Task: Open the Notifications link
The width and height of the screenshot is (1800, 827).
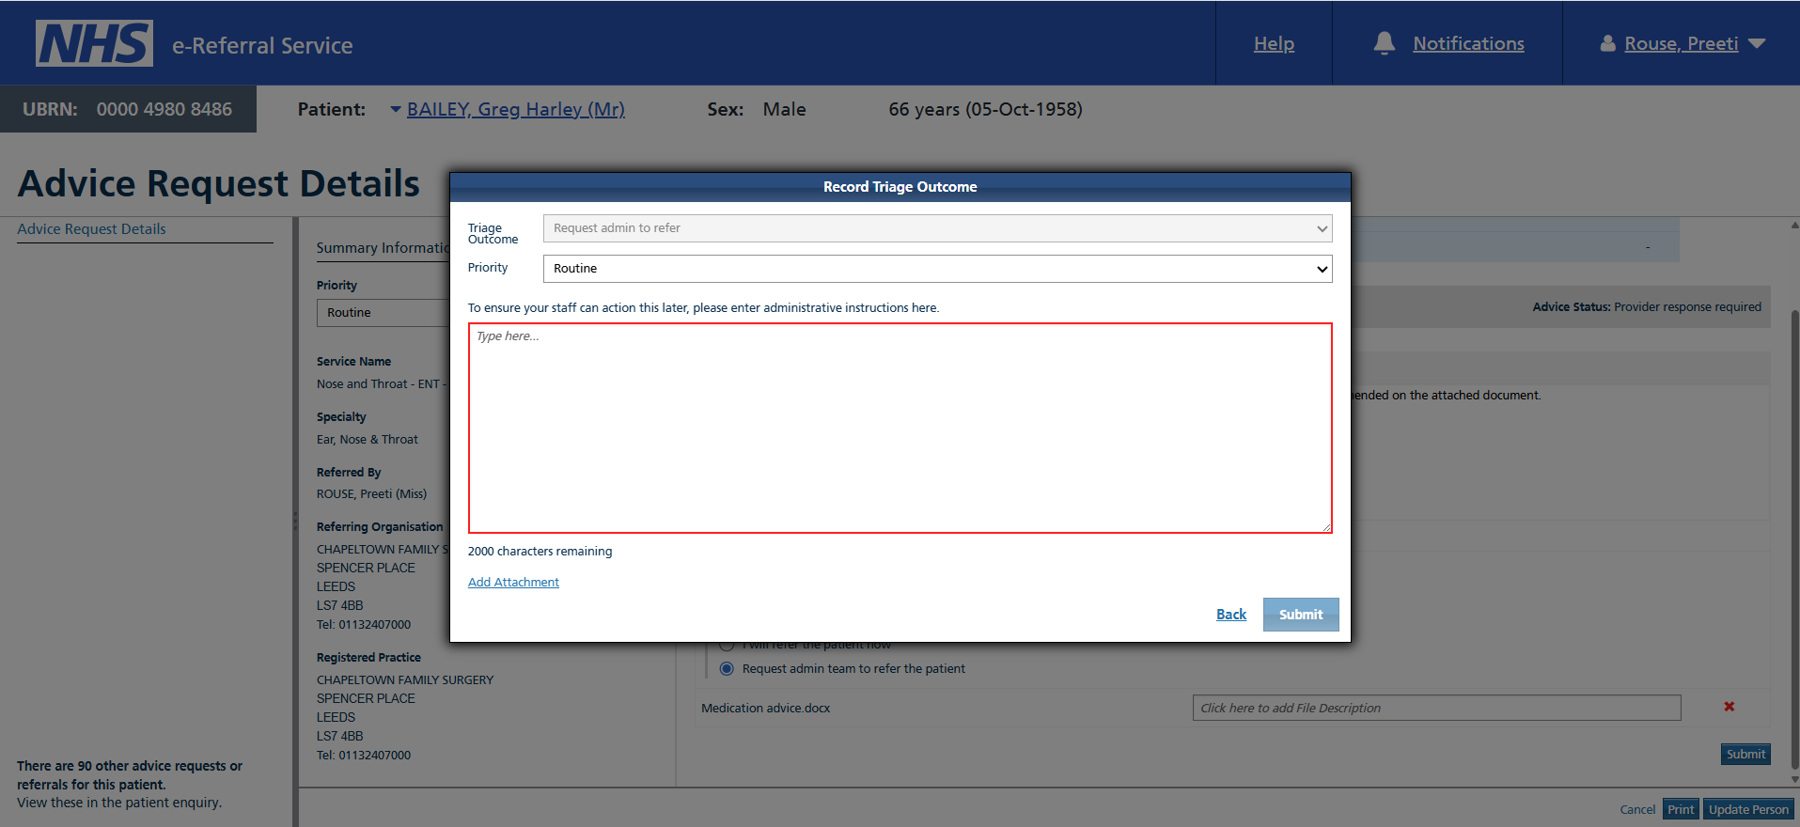Action: click(x=1468, y=43)
